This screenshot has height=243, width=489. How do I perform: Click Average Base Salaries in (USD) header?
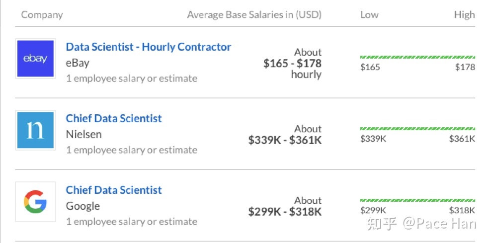(254, 15)
